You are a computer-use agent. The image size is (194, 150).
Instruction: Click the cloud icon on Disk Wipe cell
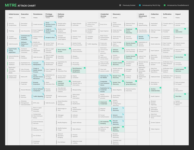[185, 94]
